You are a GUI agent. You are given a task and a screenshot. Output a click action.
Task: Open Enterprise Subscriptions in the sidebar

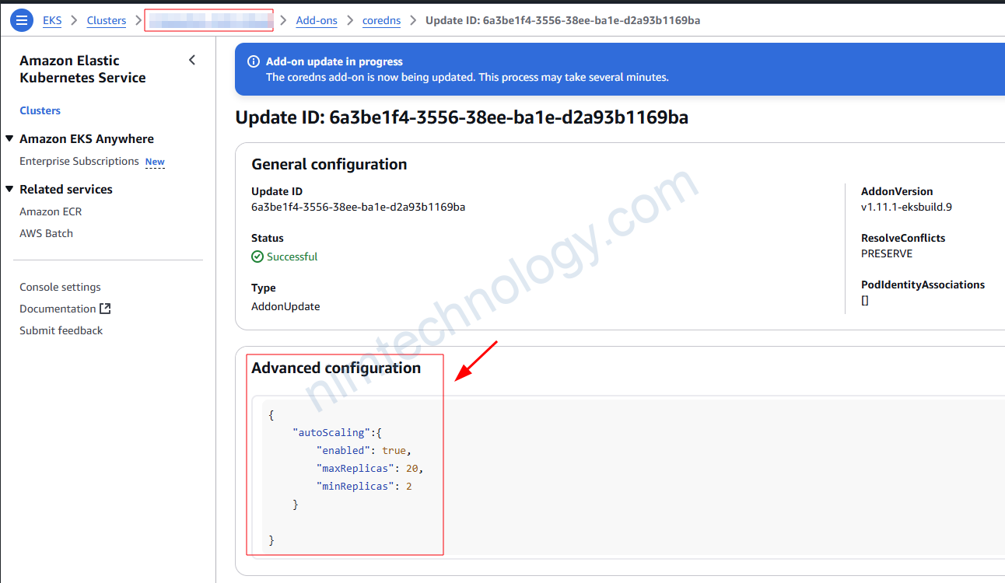[79, 161]
